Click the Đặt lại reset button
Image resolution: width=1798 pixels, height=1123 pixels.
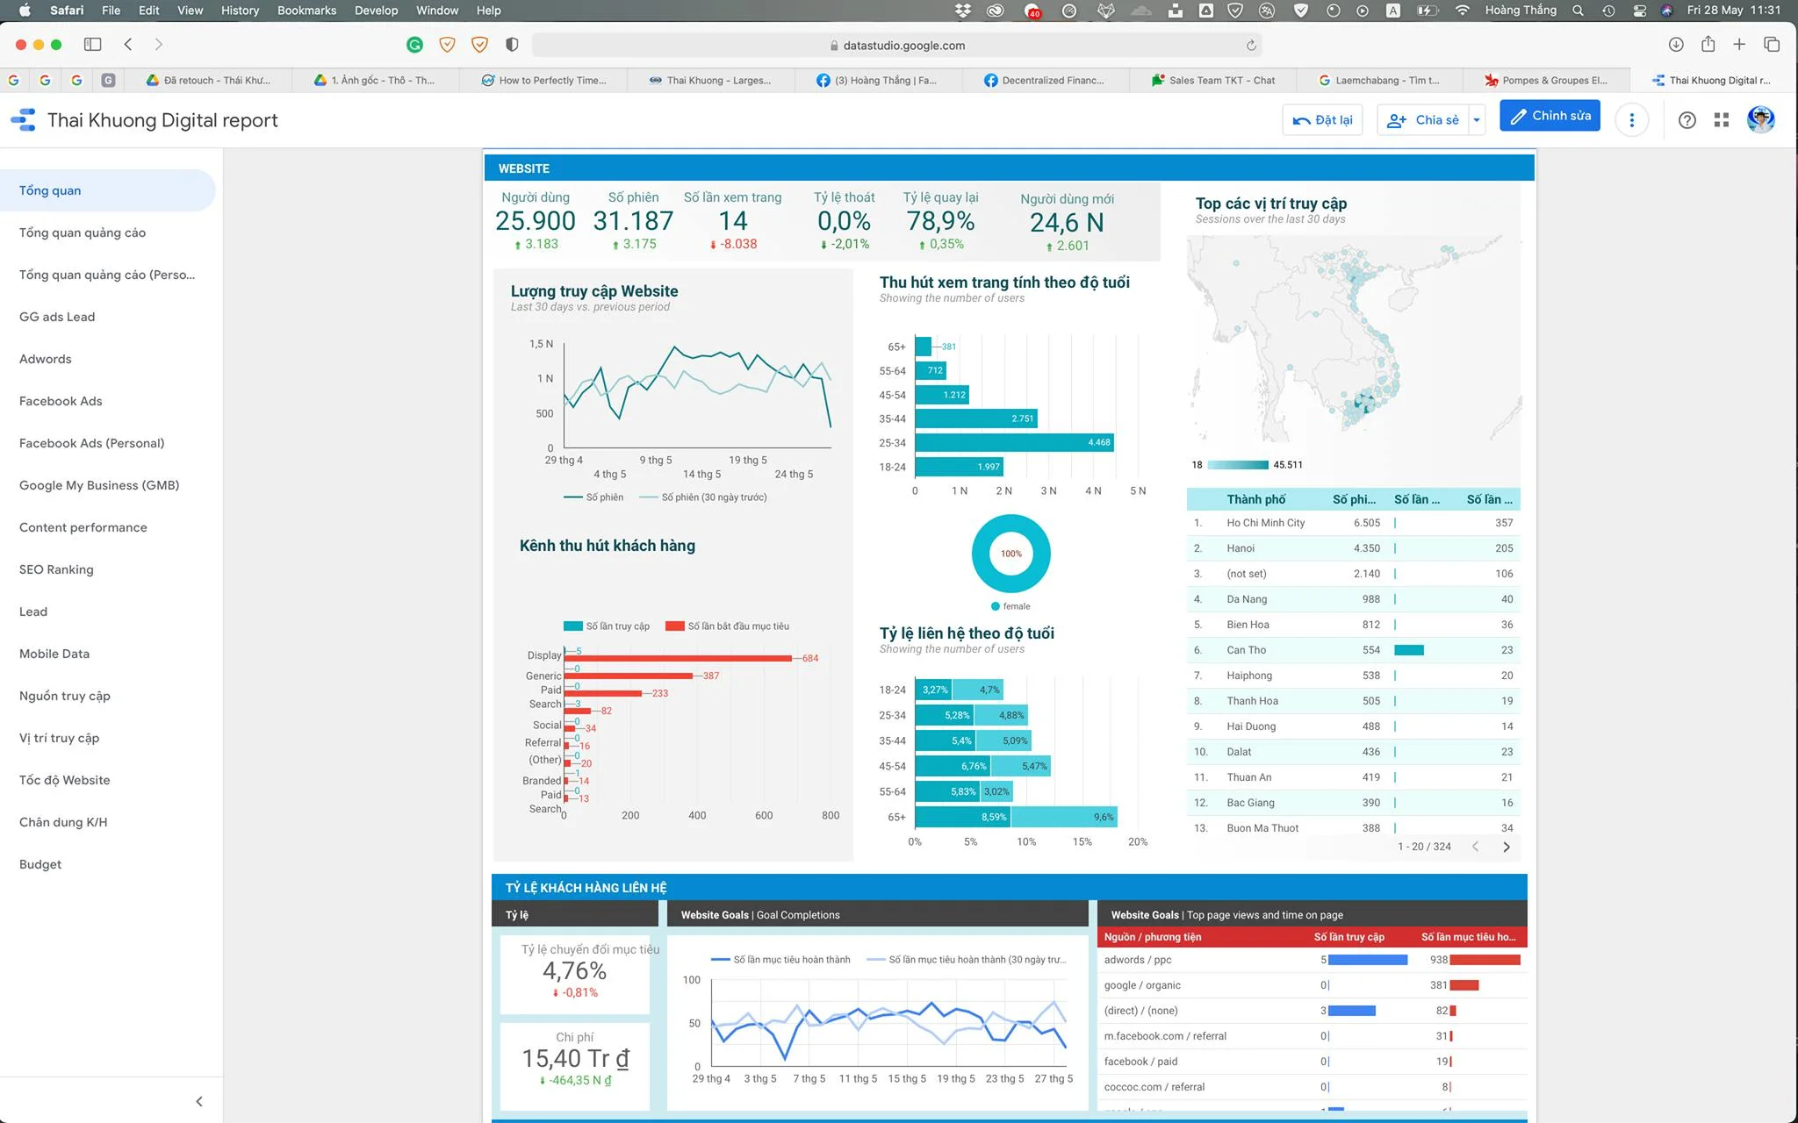tap(1322, 120)
